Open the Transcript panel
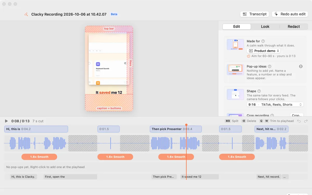Viewport: 312px width, 195px height. 255,14
